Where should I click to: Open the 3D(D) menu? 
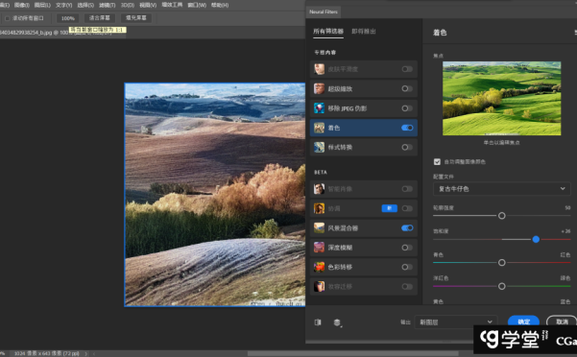(x=128, y=5)
